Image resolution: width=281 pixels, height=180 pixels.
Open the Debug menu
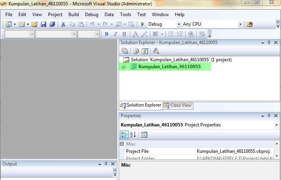(x=91, y=15)
